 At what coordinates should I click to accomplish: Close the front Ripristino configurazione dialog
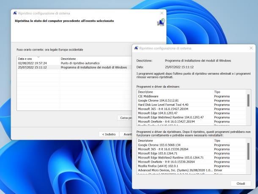click(x=251, y=48)
